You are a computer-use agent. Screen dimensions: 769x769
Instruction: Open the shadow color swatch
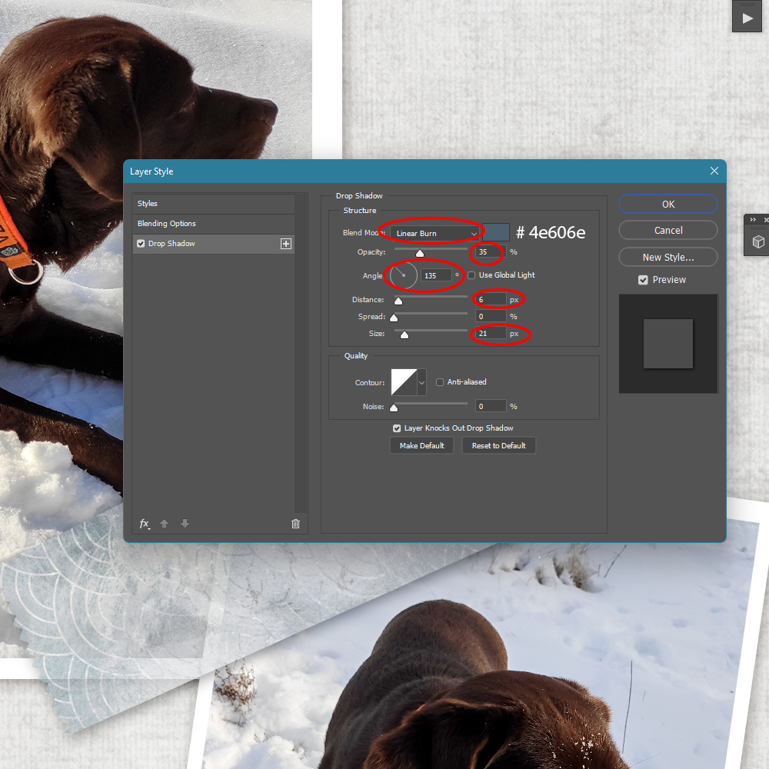pyautogui.click(x=496, y=232)
